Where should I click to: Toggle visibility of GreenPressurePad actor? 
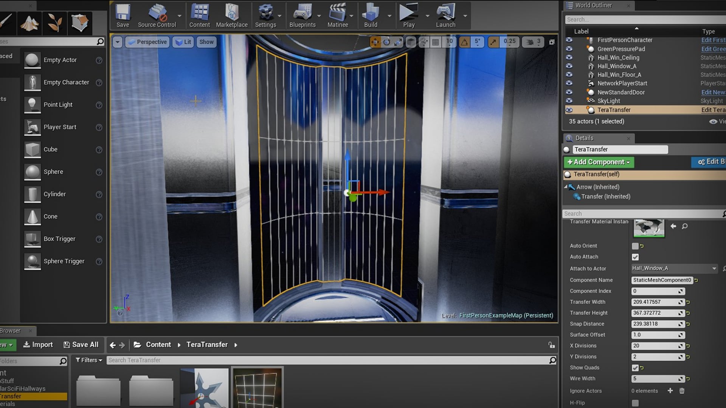(569, 49)
